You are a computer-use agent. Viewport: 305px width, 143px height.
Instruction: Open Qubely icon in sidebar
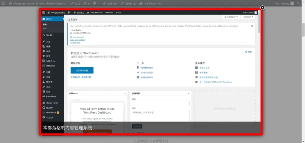pos(44,108)
